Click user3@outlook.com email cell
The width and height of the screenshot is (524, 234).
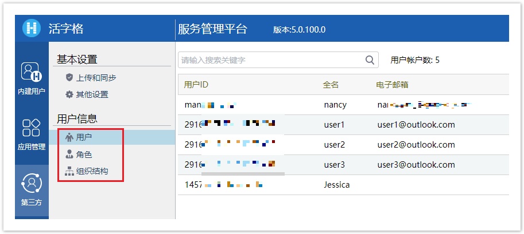point(416,165)
